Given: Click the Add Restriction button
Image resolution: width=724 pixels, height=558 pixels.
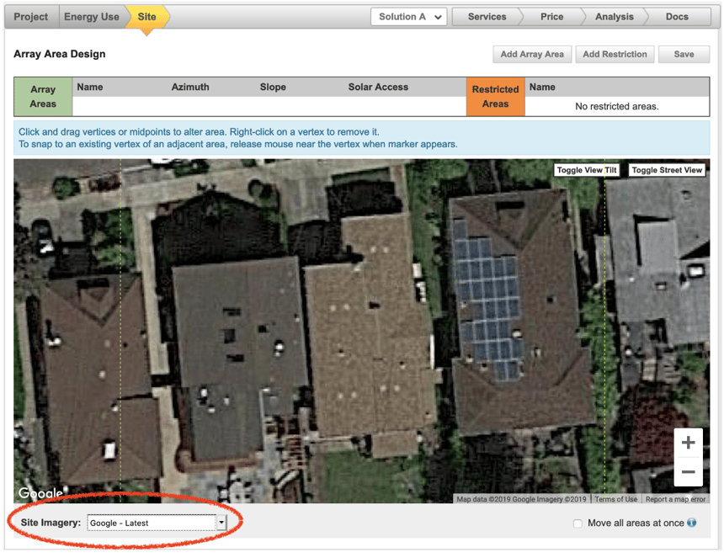Looking at the screenshot, I should click(615, 54).
